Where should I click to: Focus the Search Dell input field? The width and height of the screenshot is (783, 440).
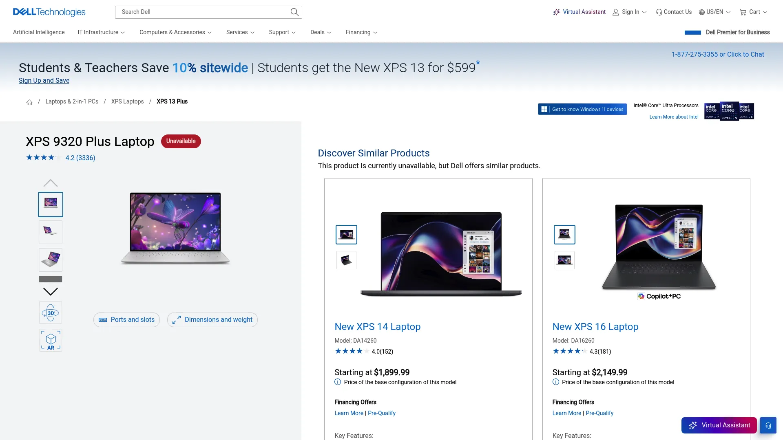(204, 12)
